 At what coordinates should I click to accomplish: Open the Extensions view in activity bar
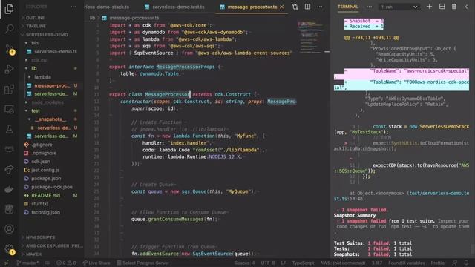coord(9,89)
